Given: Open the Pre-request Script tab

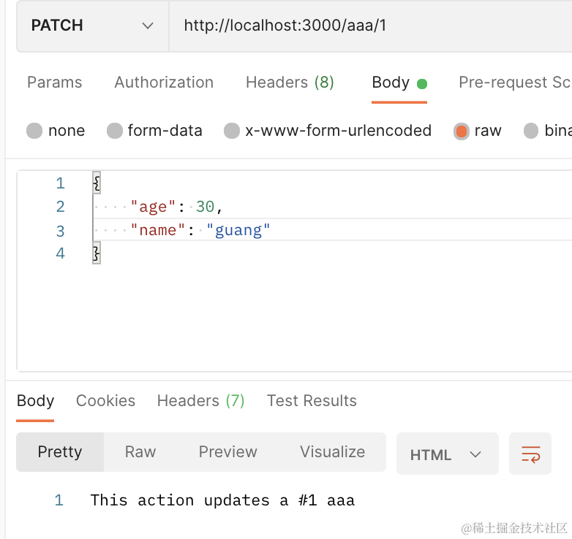Looking at the screenshot, I should click(513, 83).
